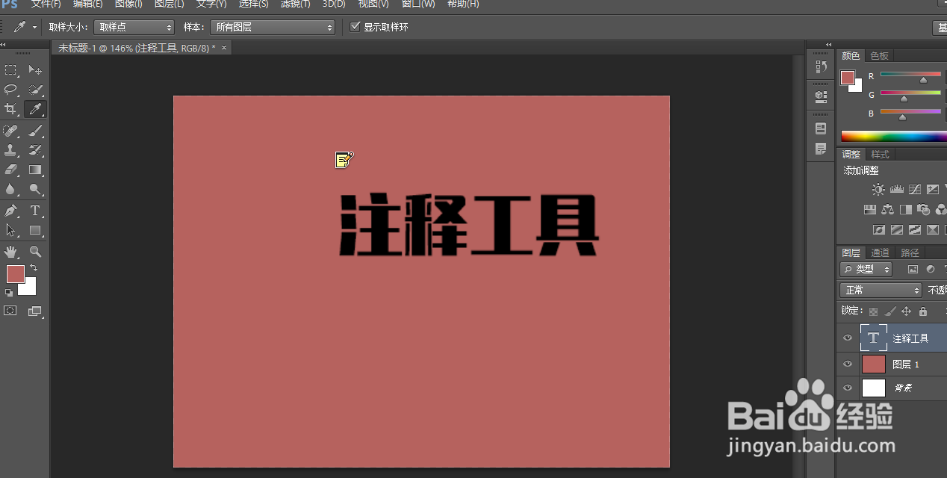This screenshot has width=947, height=478.
Task: Expand the docked panel icons column
Action: [x=828, y=45]
